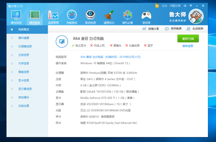Click the DVDROM DH18NS40 optical drive value
The image size is (216, 142).
pyautogui.click(x=106, y=110)
